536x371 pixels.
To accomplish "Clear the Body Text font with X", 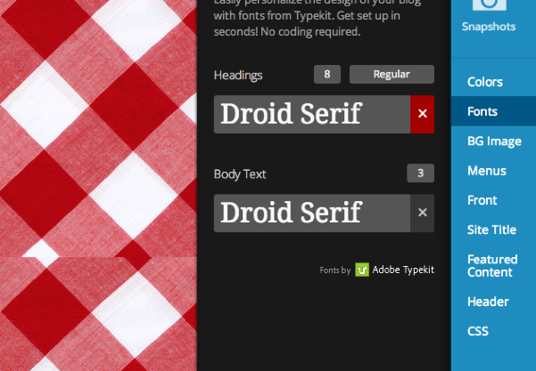I will coord(422,213).
